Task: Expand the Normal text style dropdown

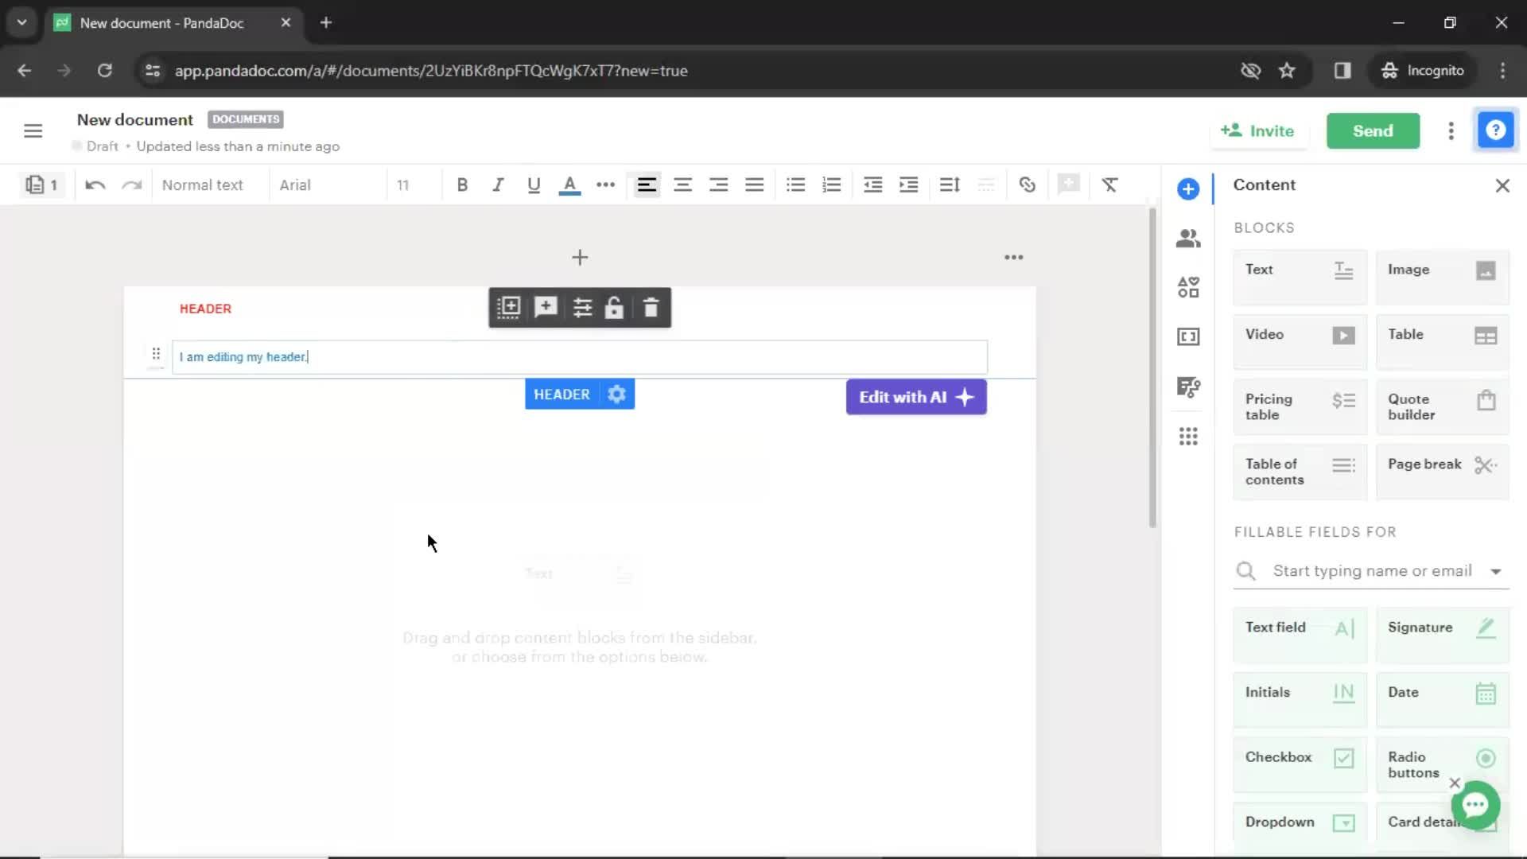Action: tap(204, 185)
